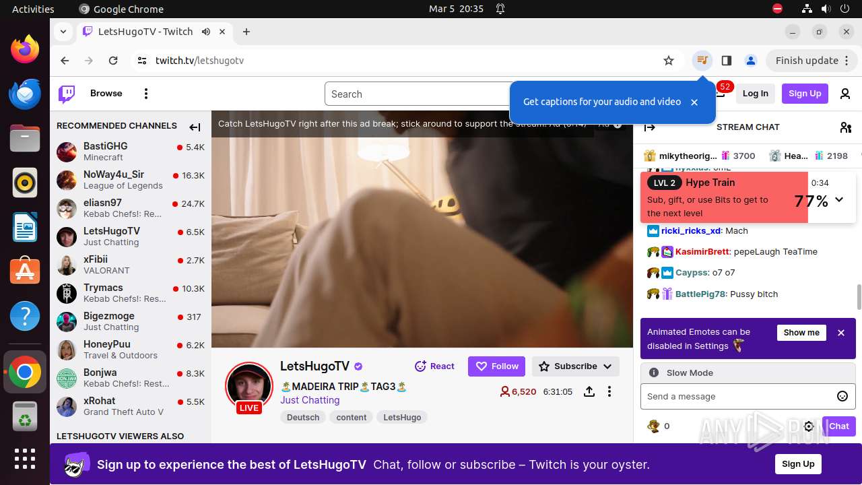Select the LetsHugo tag
Image resolution: width=862 pixels, height=485 pixels.
[x=402, y=418]
